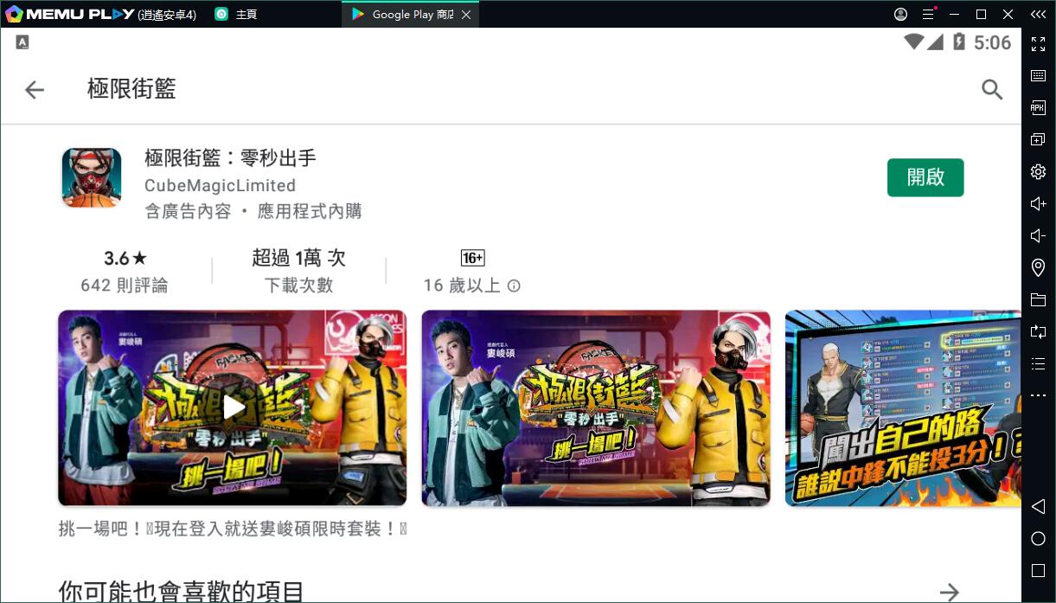Go back using the Play Store arrow

tap(35, 90)
